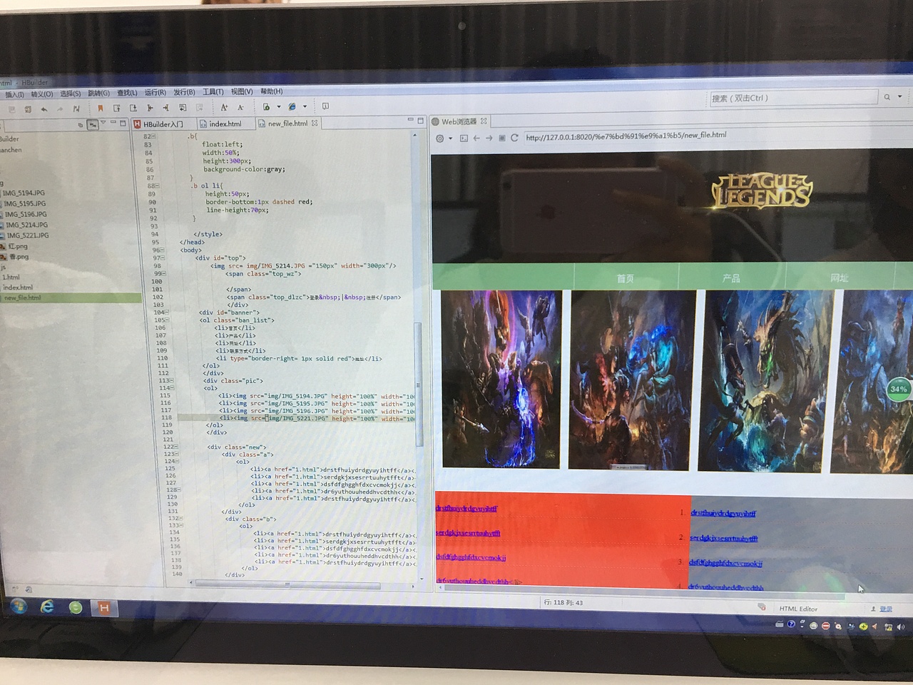Open Internet Explorer from the taskbar
Screen dimensions: 913x685
pos(47,607)
